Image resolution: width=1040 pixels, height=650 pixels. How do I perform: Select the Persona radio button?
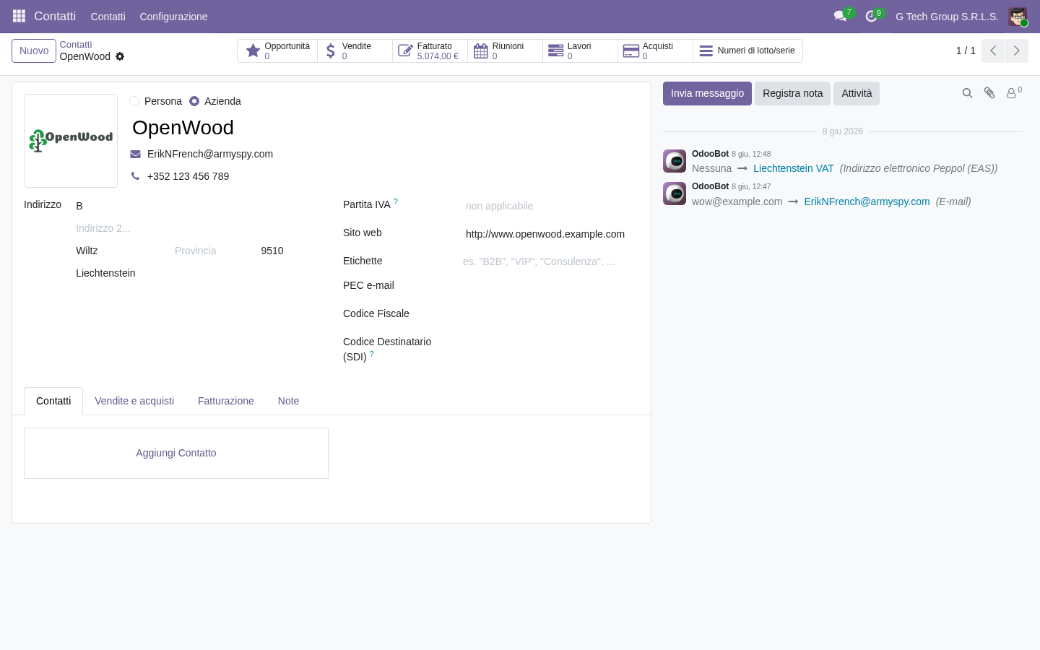(134, 101)
